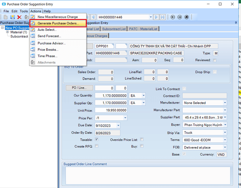Click the Order By Date field
This screenshot has height=188, width=241.
(108, 133)
